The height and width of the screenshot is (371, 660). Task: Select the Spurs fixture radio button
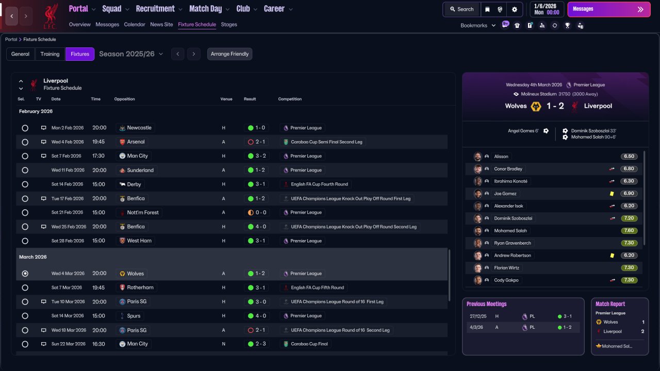(x=25, y=316)
